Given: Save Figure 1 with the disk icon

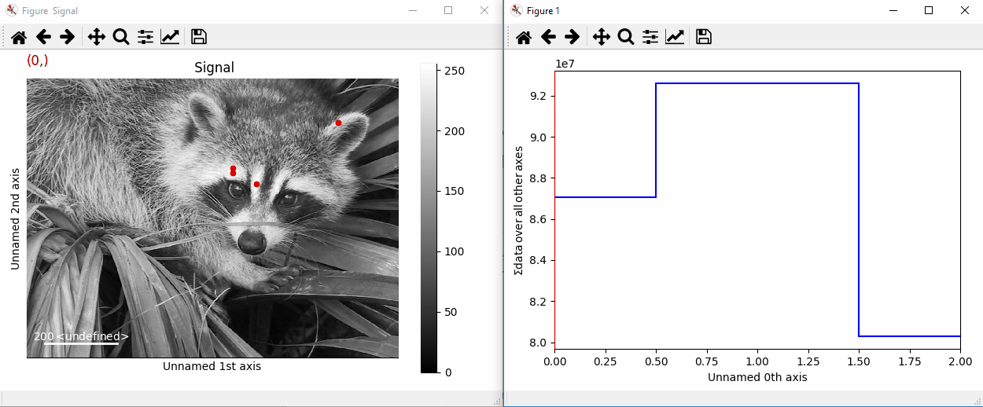Looking at the screenshot, I should [x=704, y=37].
